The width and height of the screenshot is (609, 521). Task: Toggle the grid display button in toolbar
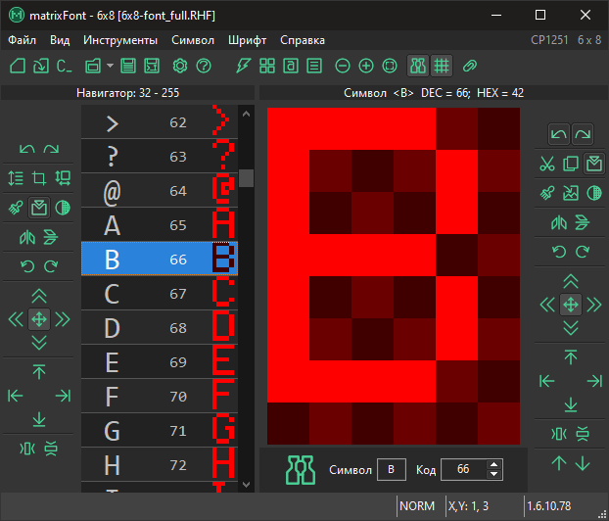[442, 66]
